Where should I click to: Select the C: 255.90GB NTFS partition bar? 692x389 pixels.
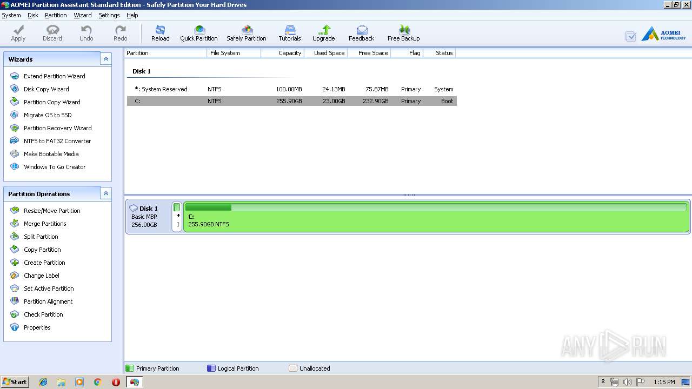coord(436,217)
